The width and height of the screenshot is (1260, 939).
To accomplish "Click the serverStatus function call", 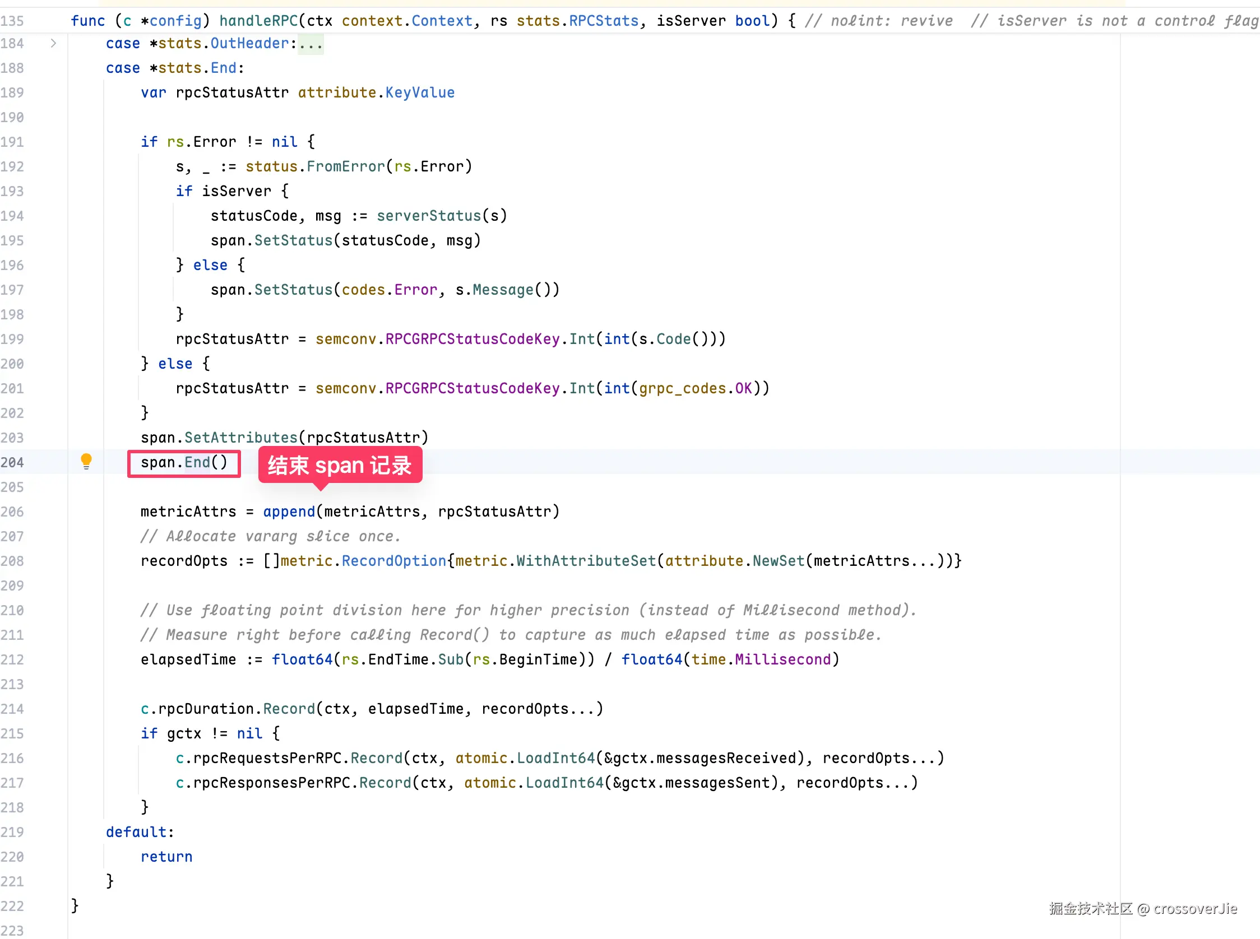I will (x=429, y=216).
